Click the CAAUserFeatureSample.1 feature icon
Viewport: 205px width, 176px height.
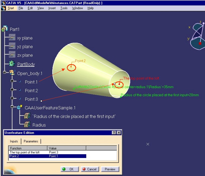(20, 107)
